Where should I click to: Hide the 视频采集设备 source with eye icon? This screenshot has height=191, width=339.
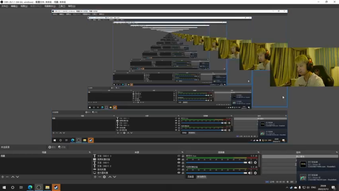[179, 159]
